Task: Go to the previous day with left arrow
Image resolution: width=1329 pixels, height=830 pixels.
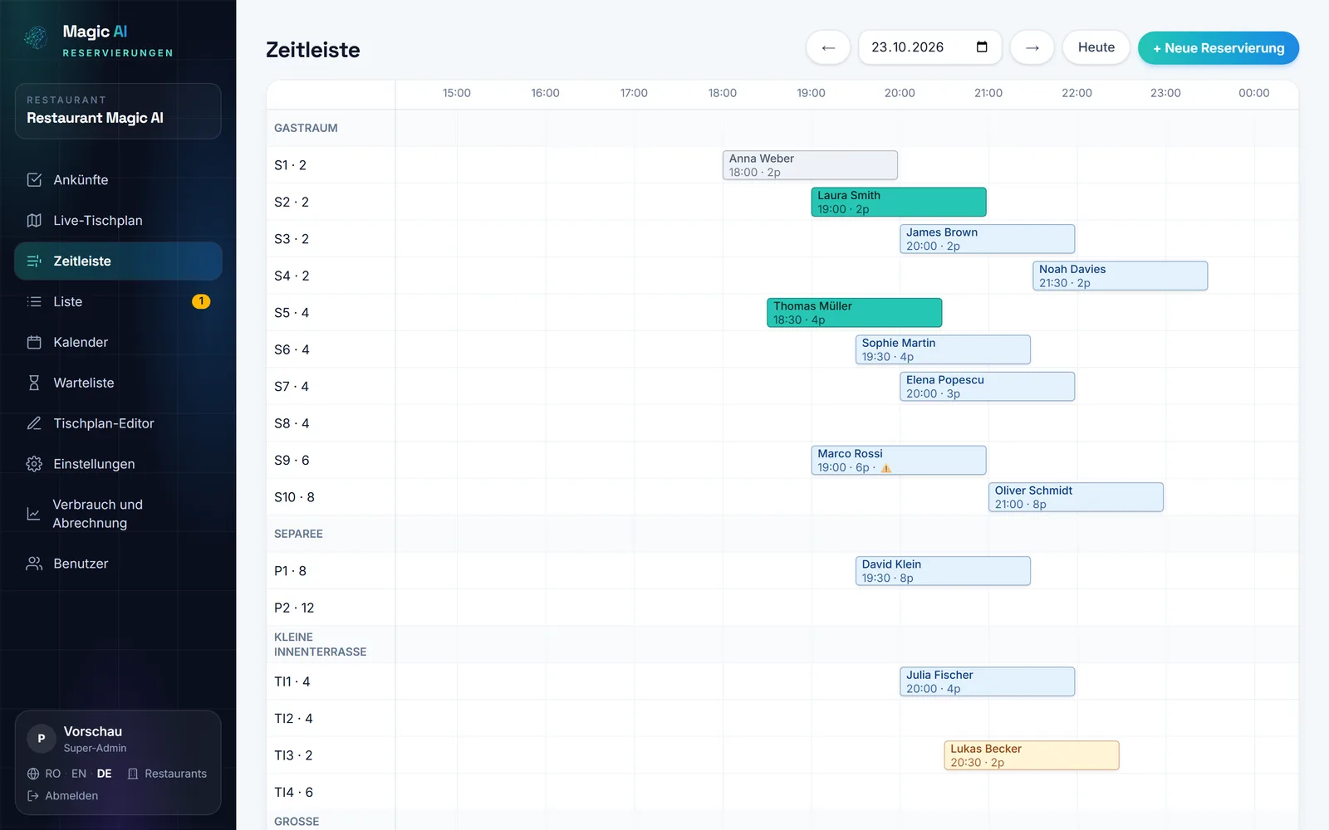Action: click(828, 48)
